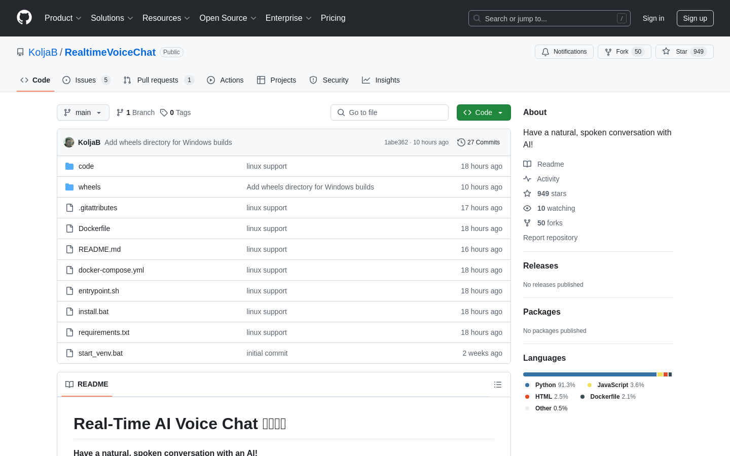Click the watching eye icon in About

(527, 208)
